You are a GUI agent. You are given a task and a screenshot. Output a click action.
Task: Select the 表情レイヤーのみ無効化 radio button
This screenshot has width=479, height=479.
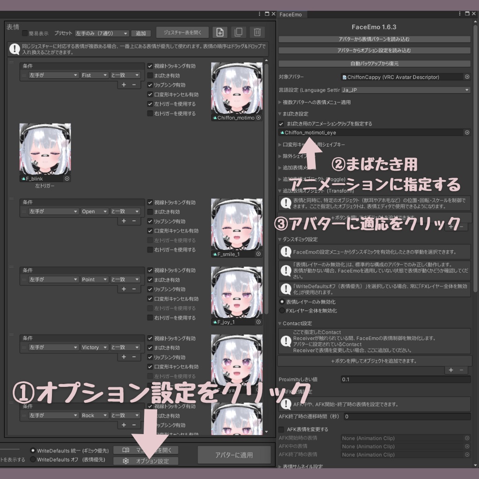pyautogui.click(x=281, y=301)
